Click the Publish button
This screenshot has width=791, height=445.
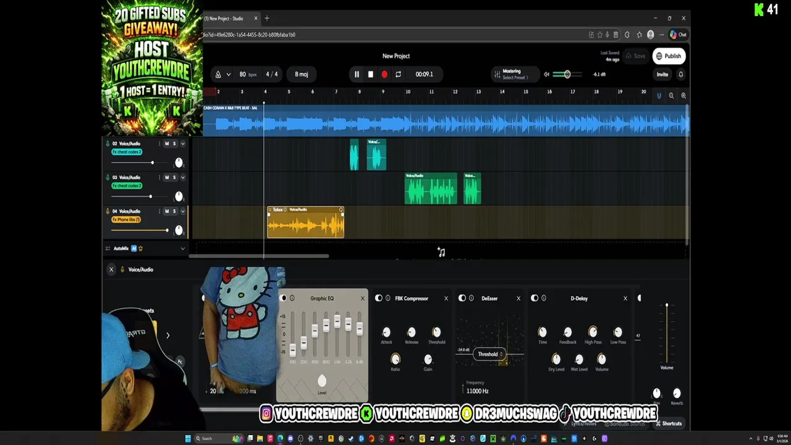[668, 56]
